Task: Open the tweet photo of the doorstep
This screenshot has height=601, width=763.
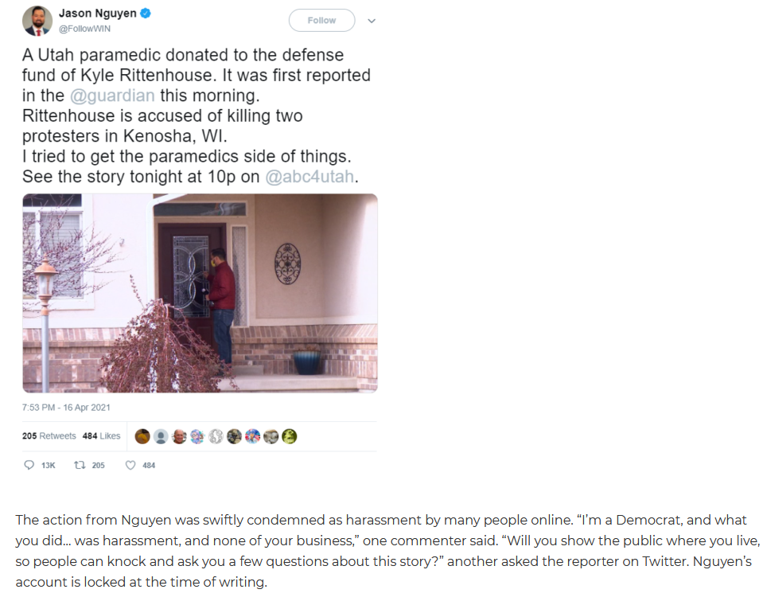Action: pos(200,293)
